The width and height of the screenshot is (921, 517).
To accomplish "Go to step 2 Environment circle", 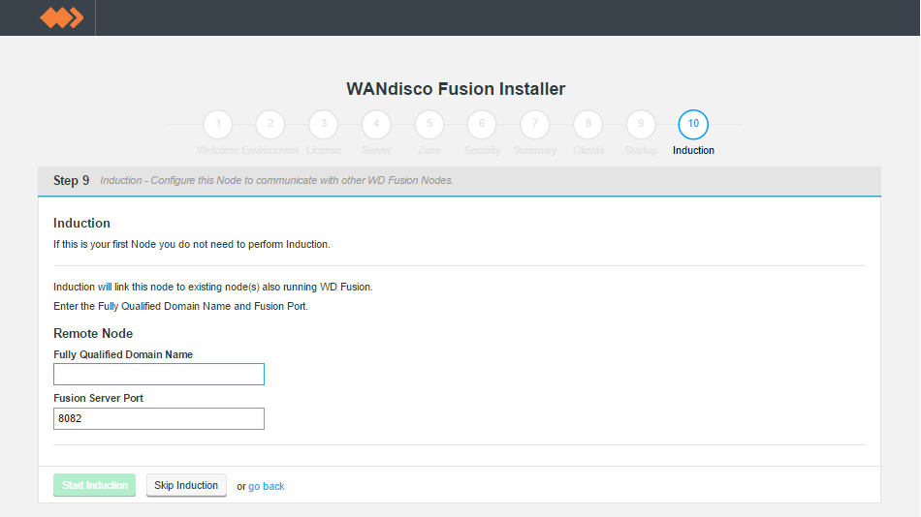I will [270, 124].
